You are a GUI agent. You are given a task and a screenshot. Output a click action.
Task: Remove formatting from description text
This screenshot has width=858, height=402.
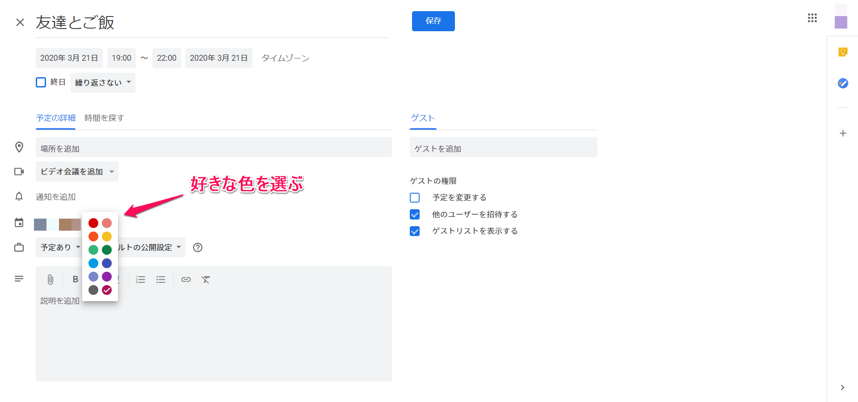[206, 280]
